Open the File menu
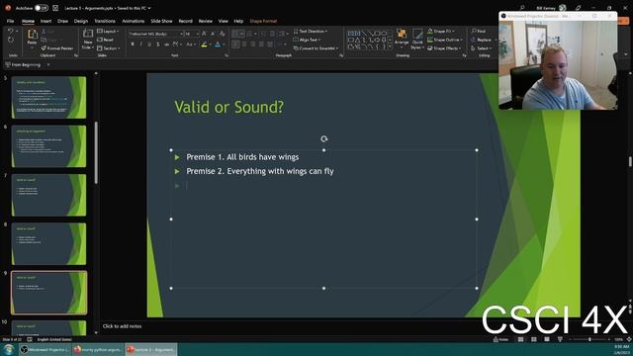This screenshot has width=633, height=356. click(10, 21)
